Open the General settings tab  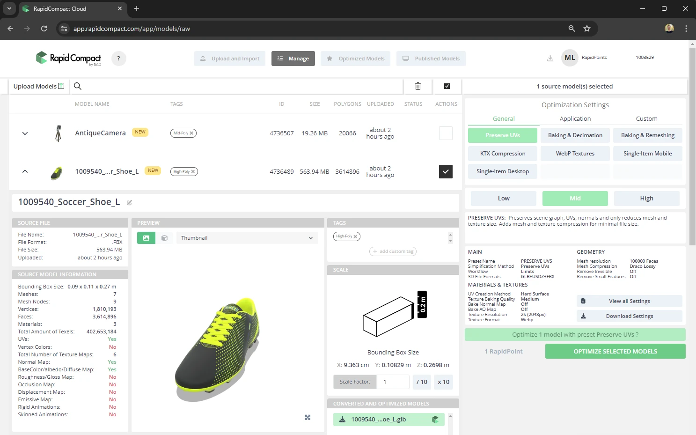click(504, 119)
